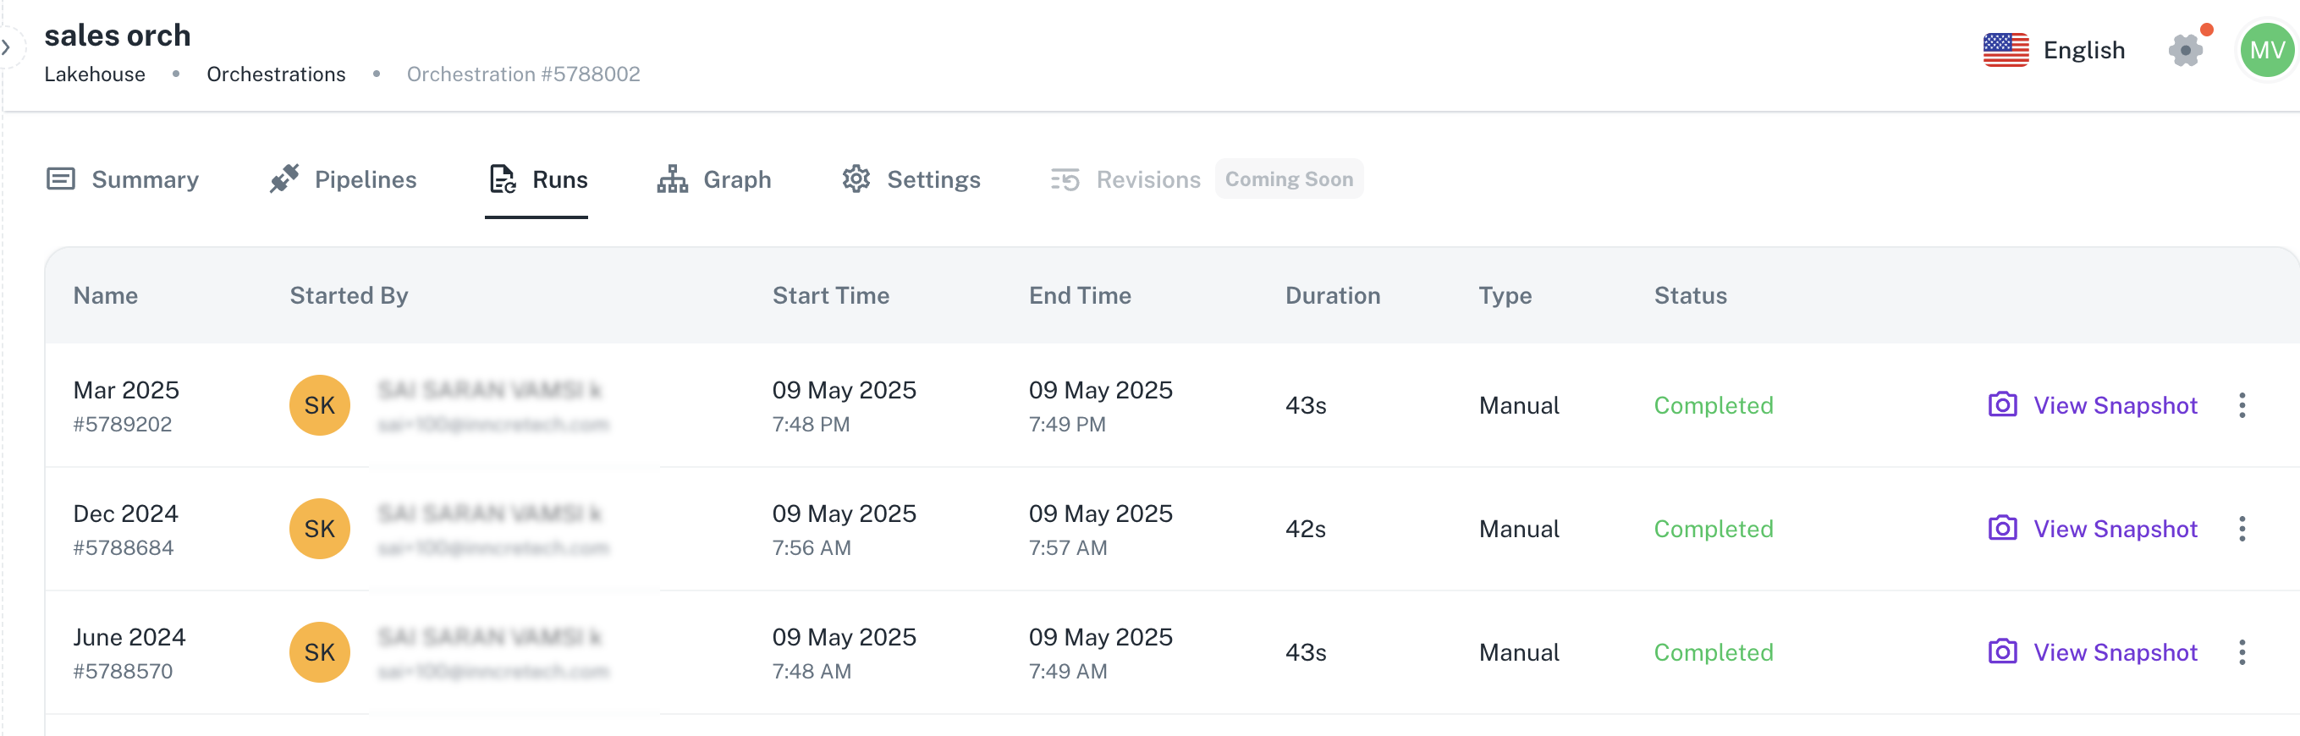Click the Duration column header
Viewport: 2300px width, 736px height.
pyautogui.click(x=1332, y=295)
